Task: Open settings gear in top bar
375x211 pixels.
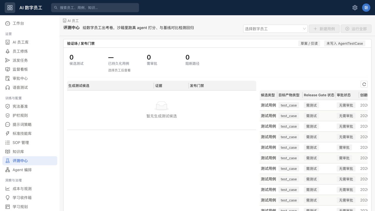Action: 355,8
